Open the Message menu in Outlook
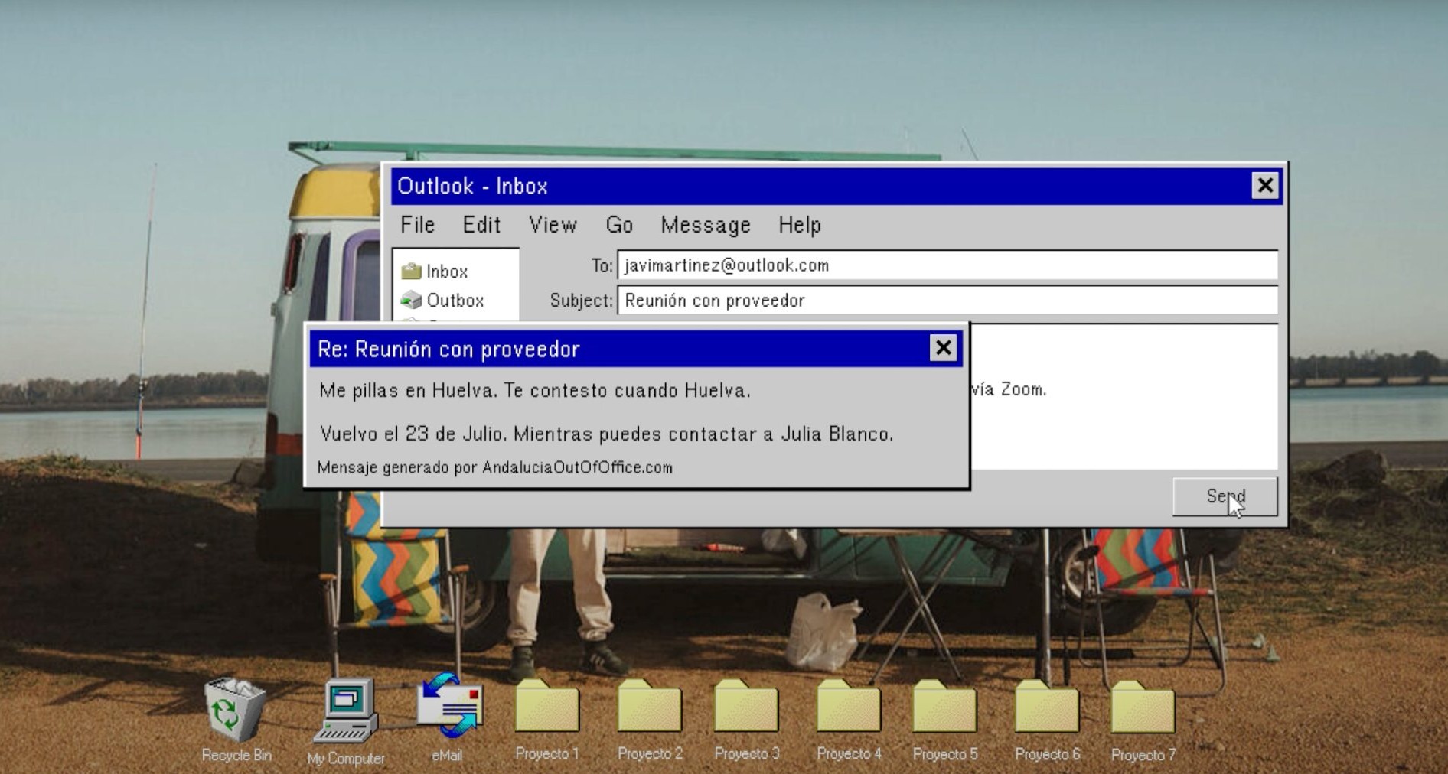The width and height of the screenshot is (1448, 774). point(706,225)
